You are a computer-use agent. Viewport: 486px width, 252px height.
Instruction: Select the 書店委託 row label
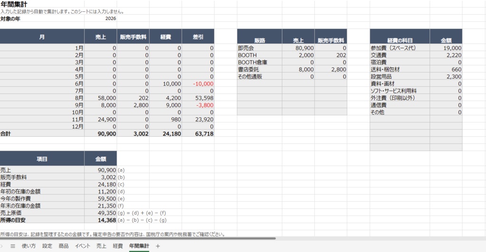click(x=260, y=69)
